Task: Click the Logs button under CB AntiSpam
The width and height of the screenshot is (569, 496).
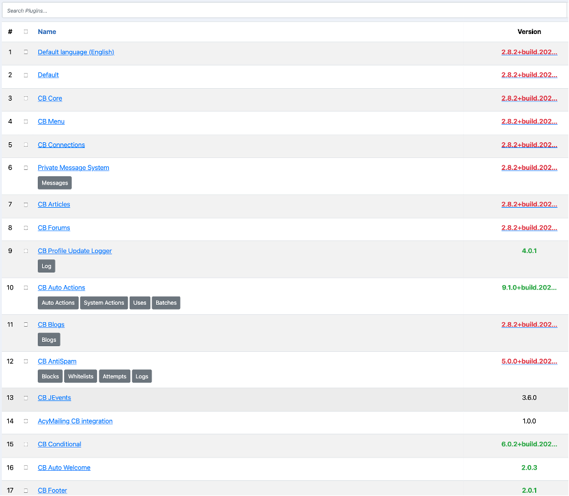Action: (142, 376)
